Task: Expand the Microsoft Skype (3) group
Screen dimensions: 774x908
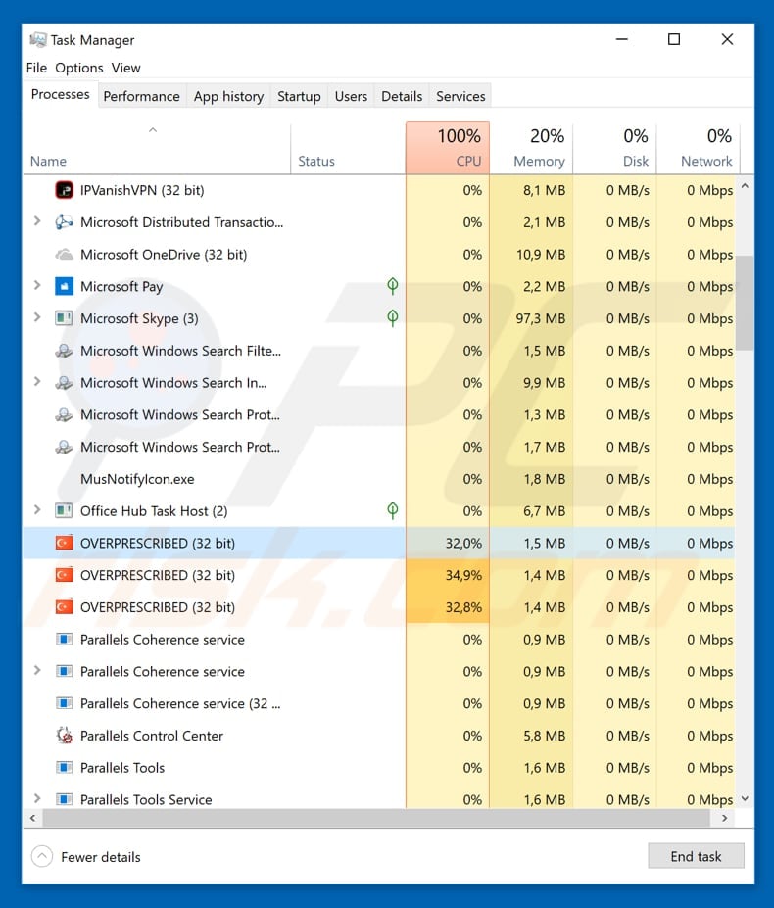Action: pos(37,317)
